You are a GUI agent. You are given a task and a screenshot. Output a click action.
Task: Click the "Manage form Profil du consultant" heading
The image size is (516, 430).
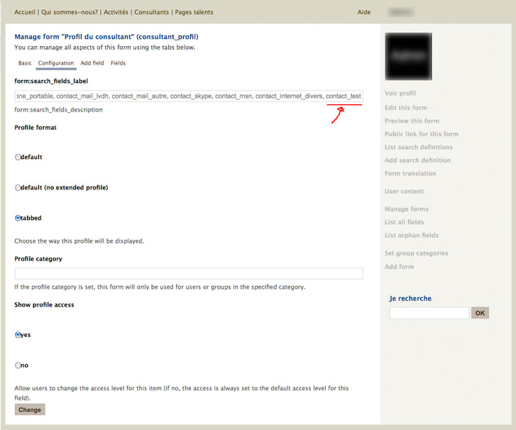pos(106,37)
